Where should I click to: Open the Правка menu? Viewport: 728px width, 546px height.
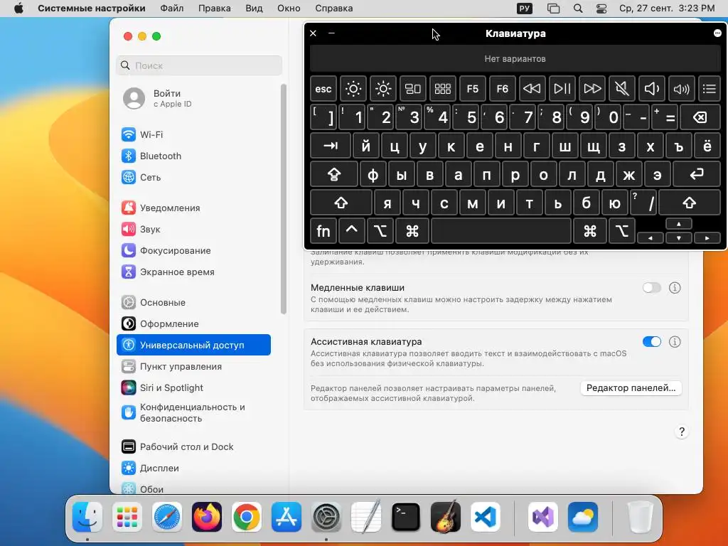click(x=215, y=9)
